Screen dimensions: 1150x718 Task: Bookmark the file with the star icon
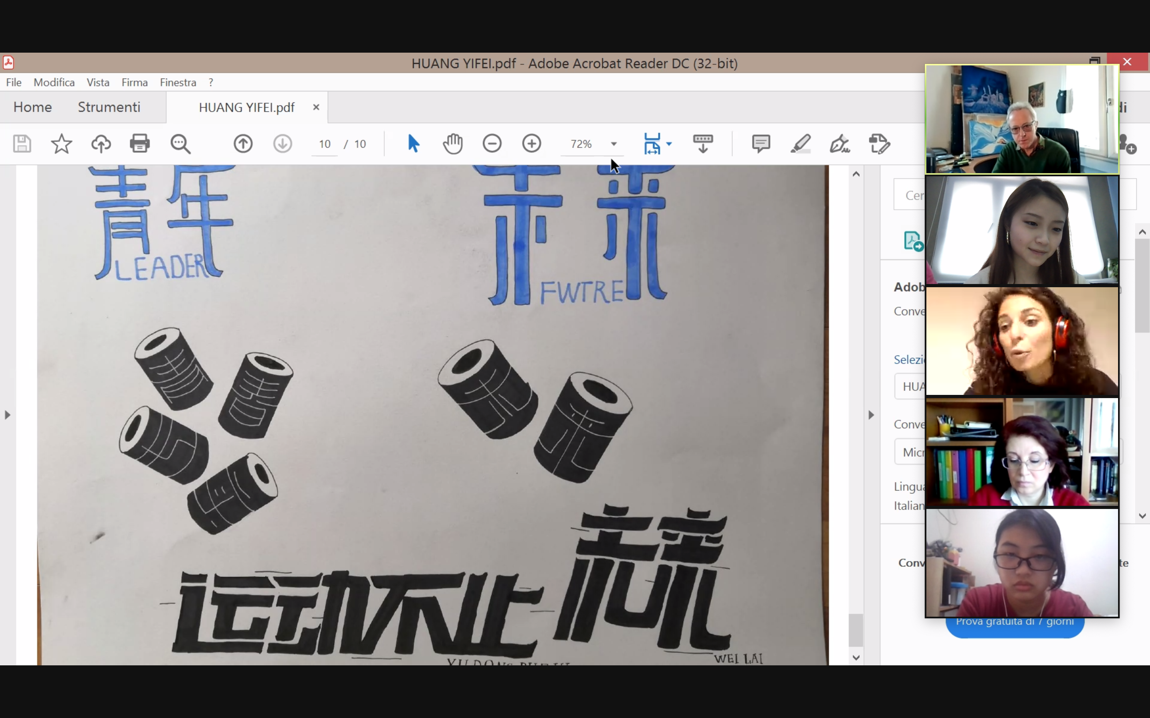tap(61, 144)
